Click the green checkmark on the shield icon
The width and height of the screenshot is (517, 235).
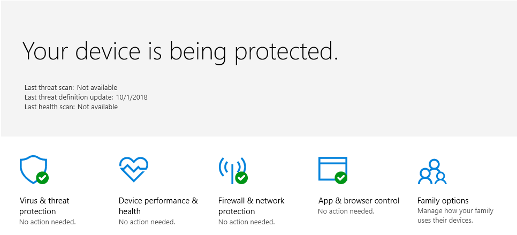click(x=42, y=177)
